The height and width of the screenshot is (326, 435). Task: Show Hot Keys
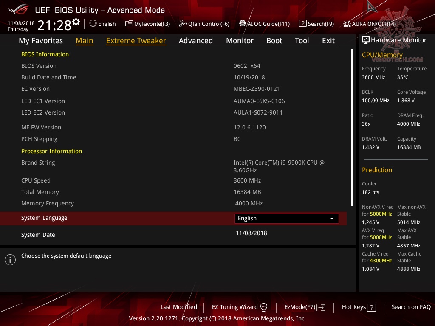359,307
